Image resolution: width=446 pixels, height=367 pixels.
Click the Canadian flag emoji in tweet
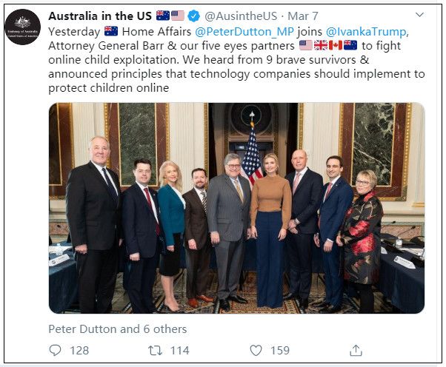pos(336,45)
